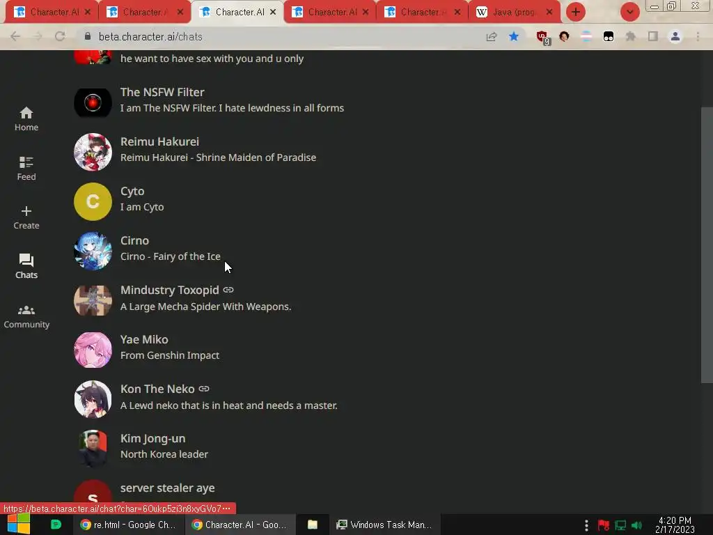The width and height of the screenshot is (713, 535).
Task: Open the green taskbar app icon
Action: coord(56,525)
